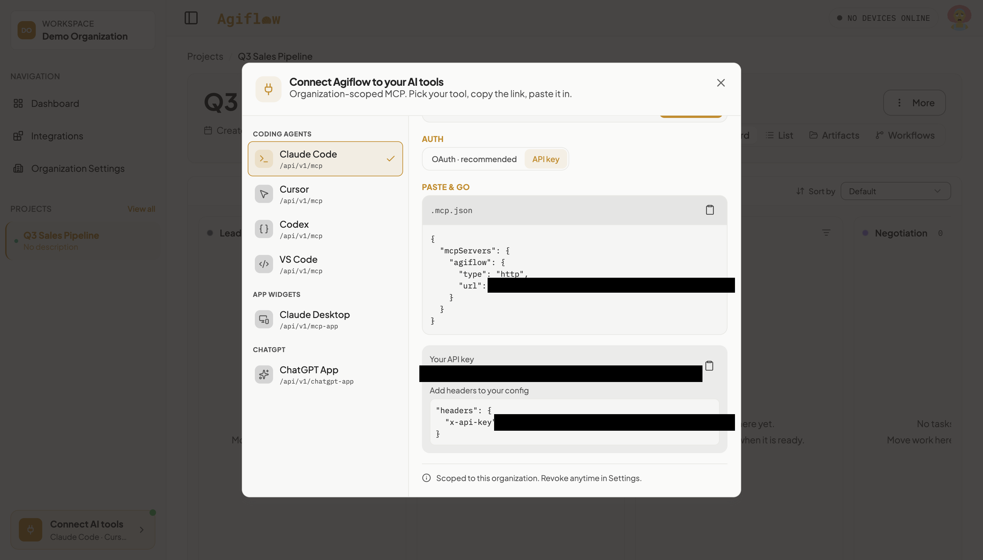
Task: Switch auth to API key
Action: pos(545,159)
